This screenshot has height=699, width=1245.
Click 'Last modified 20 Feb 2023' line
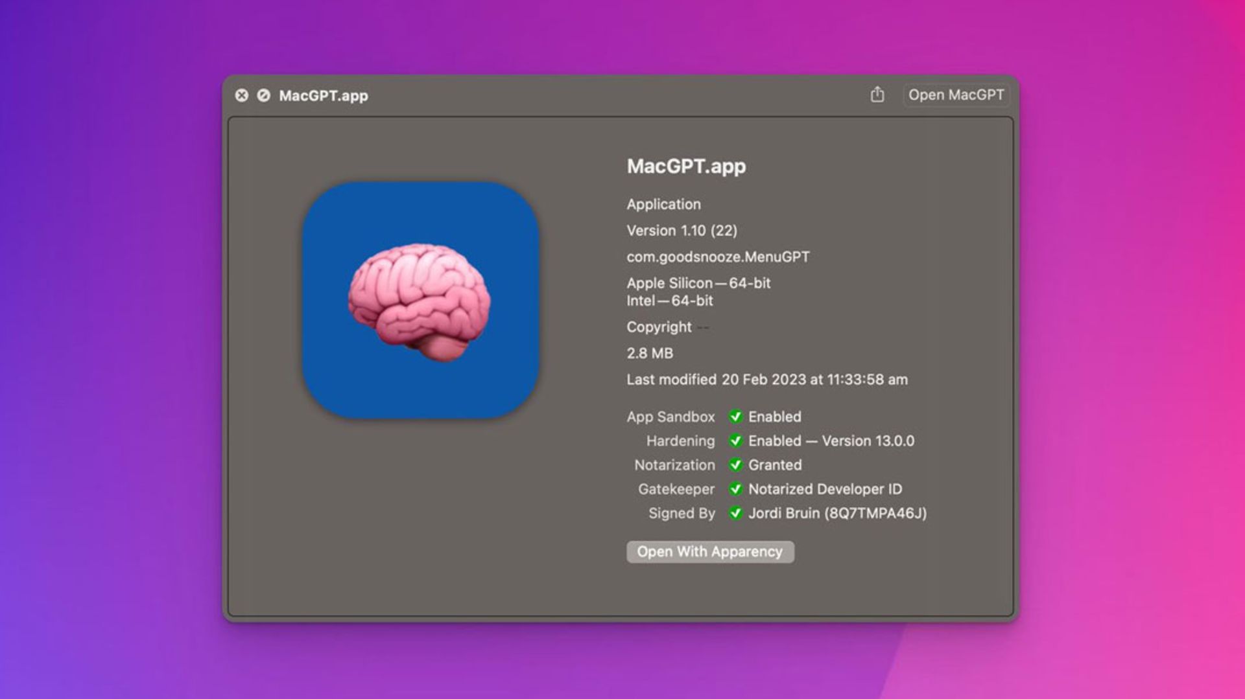[x=767, y=380]
